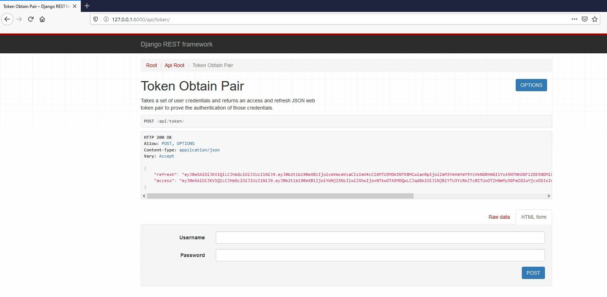Open page actions three-dot menu

point(574,19)
